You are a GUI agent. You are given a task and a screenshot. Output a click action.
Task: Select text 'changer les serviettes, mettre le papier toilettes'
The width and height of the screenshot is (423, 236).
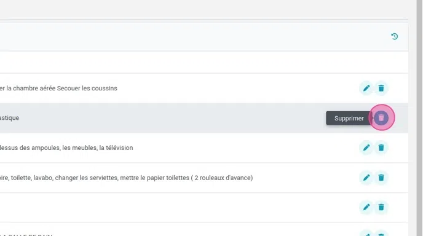[x=122, y=178]
